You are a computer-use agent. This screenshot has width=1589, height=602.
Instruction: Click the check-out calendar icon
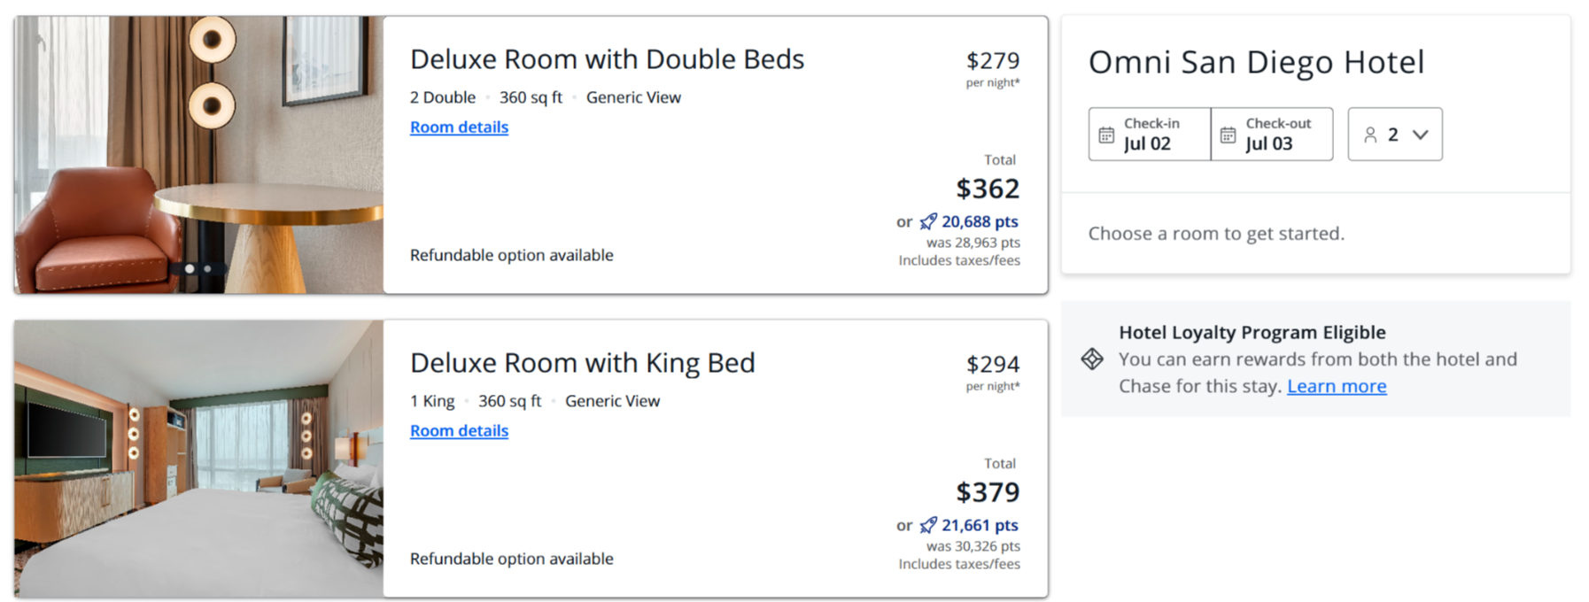pyautogui.click(x=1228, y=135)
